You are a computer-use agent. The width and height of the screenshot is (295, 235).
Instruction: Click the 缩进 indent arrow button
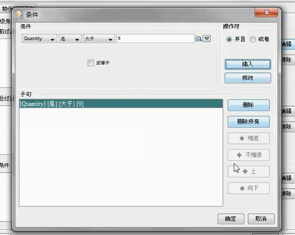[248, 138]
